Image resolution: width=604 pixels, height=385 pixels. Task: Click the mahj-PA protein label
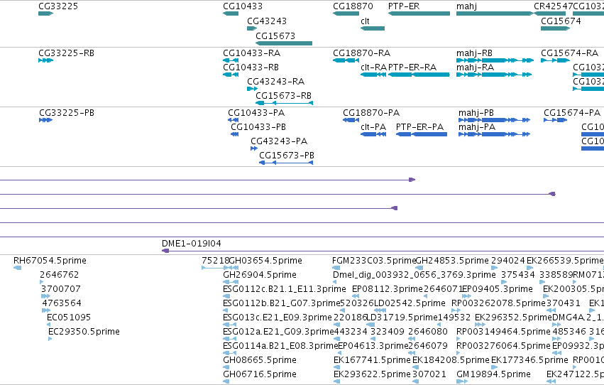click(477, 126)
